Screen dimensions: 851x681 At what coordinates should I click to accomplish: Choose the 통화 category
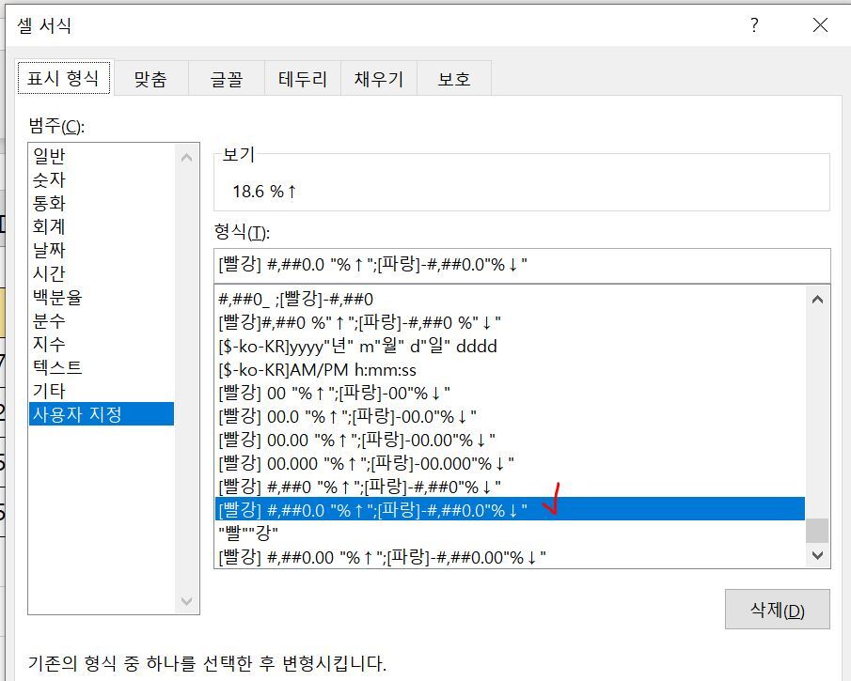(102, 203)
